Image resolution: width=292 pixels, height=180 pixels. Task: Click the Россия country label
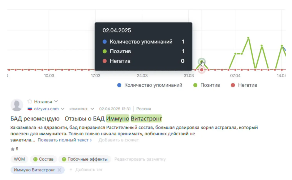point(144,109)
